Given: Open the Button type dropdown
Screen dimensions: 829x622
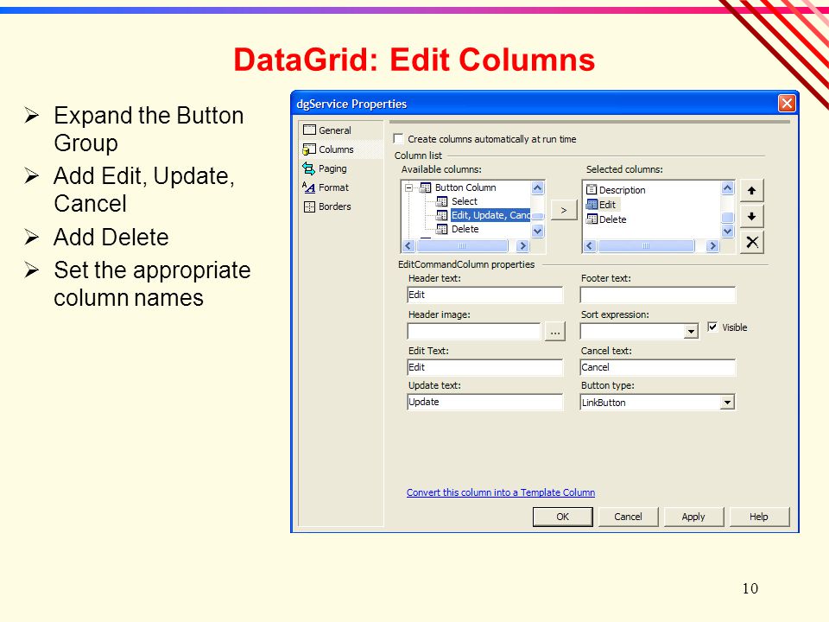Looking at the screenshot, I should [727, 403].
